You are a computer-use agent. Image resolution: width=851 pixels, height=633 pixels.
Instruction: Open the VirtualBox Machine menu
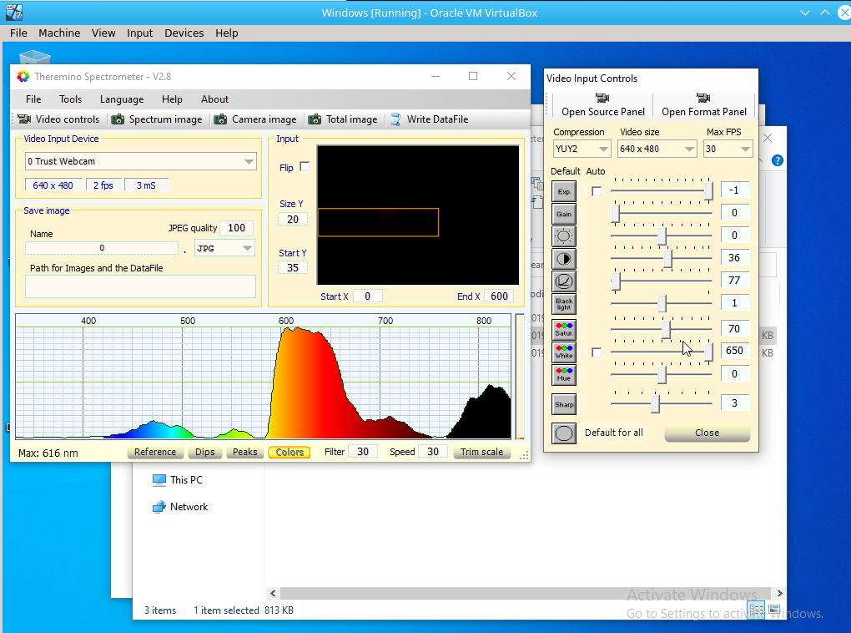[x=59, y=33]
